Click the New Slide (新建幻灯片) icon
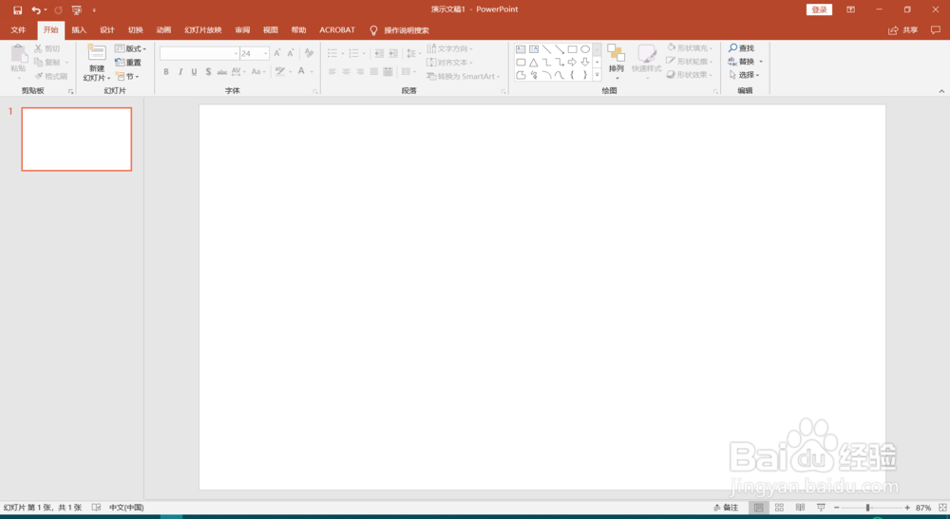 pos(96,53)
